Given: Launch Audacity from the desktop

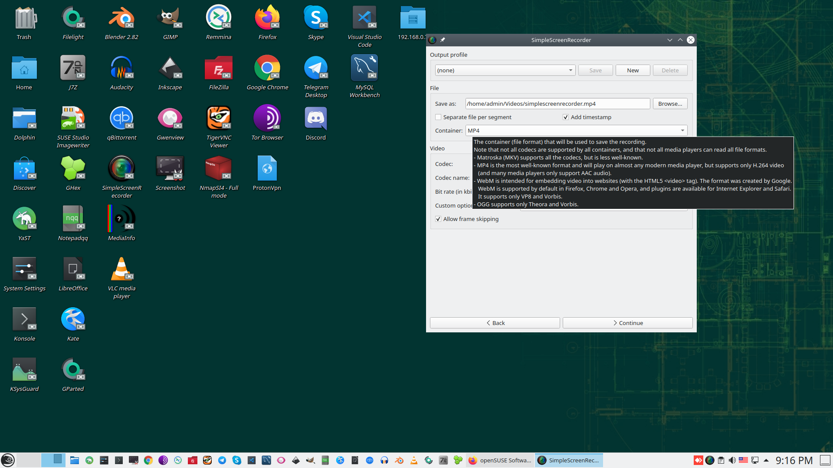Looking at the screenshot, I should 121,68.
